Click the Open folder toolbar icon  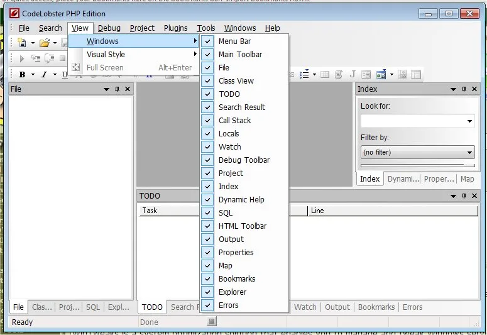coord(45,43)
